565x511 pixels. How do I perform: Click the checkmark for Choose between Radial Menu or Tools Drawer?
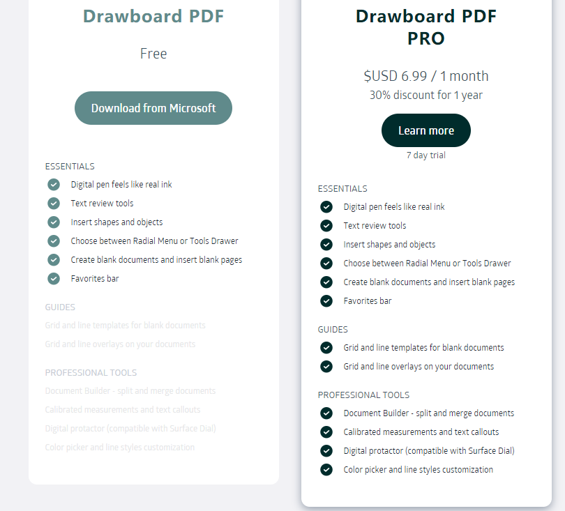tap(54, 241)
